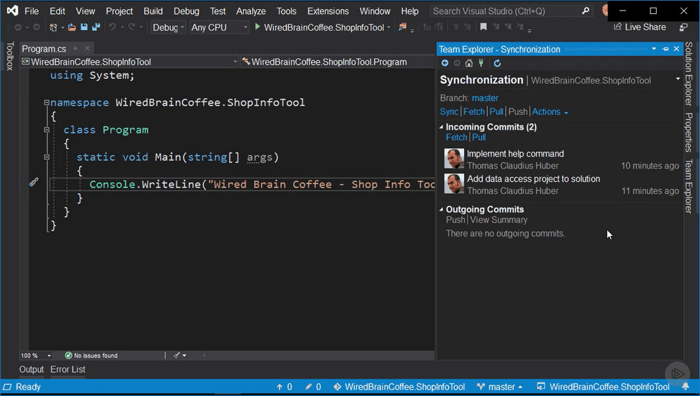
Task: Click the Search Visual Studio box
Action: point(510,10)
